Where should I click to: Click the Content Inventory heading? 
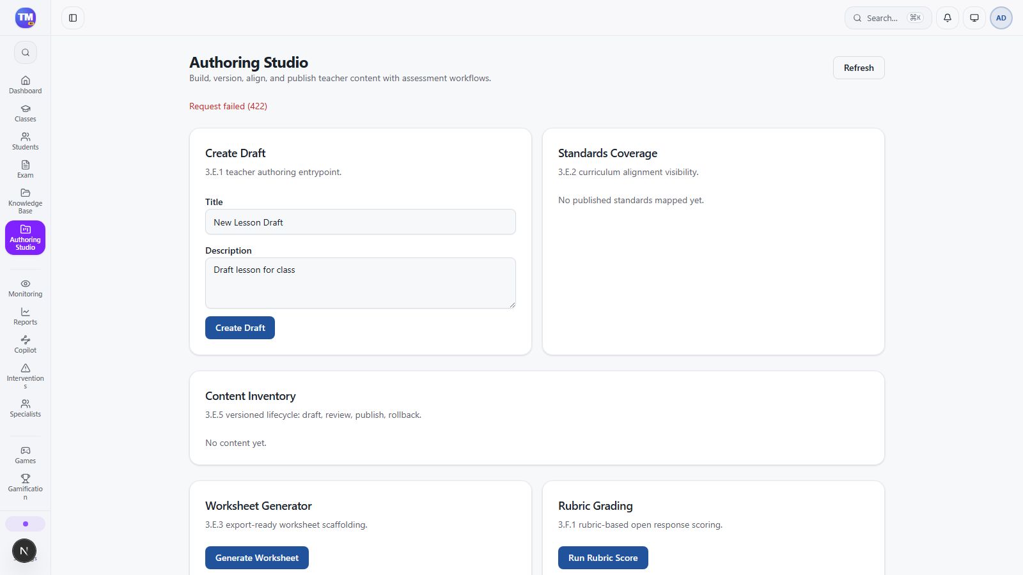point(251,396)
